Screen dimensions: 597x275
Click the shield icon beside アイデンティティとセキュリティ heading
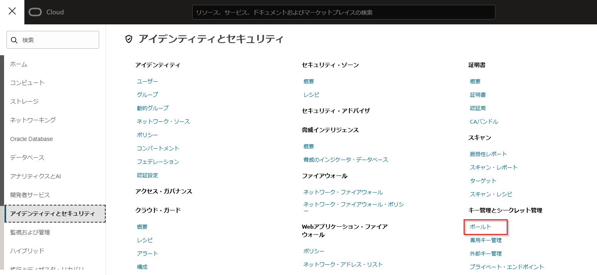tap(129, 39)
